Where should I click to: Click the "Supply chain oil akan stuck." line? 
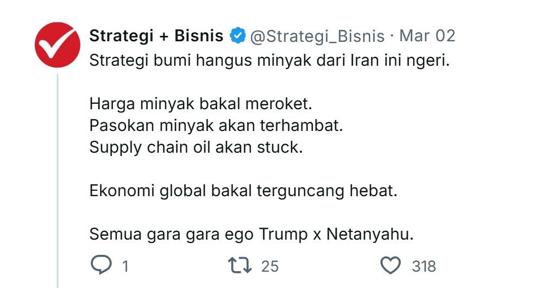(195, 147)
